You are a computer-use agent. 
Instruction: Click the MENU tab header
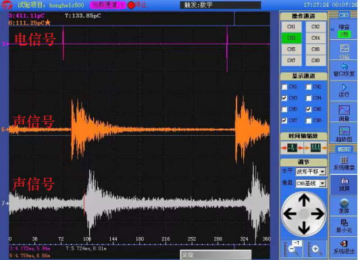(344, 149)
